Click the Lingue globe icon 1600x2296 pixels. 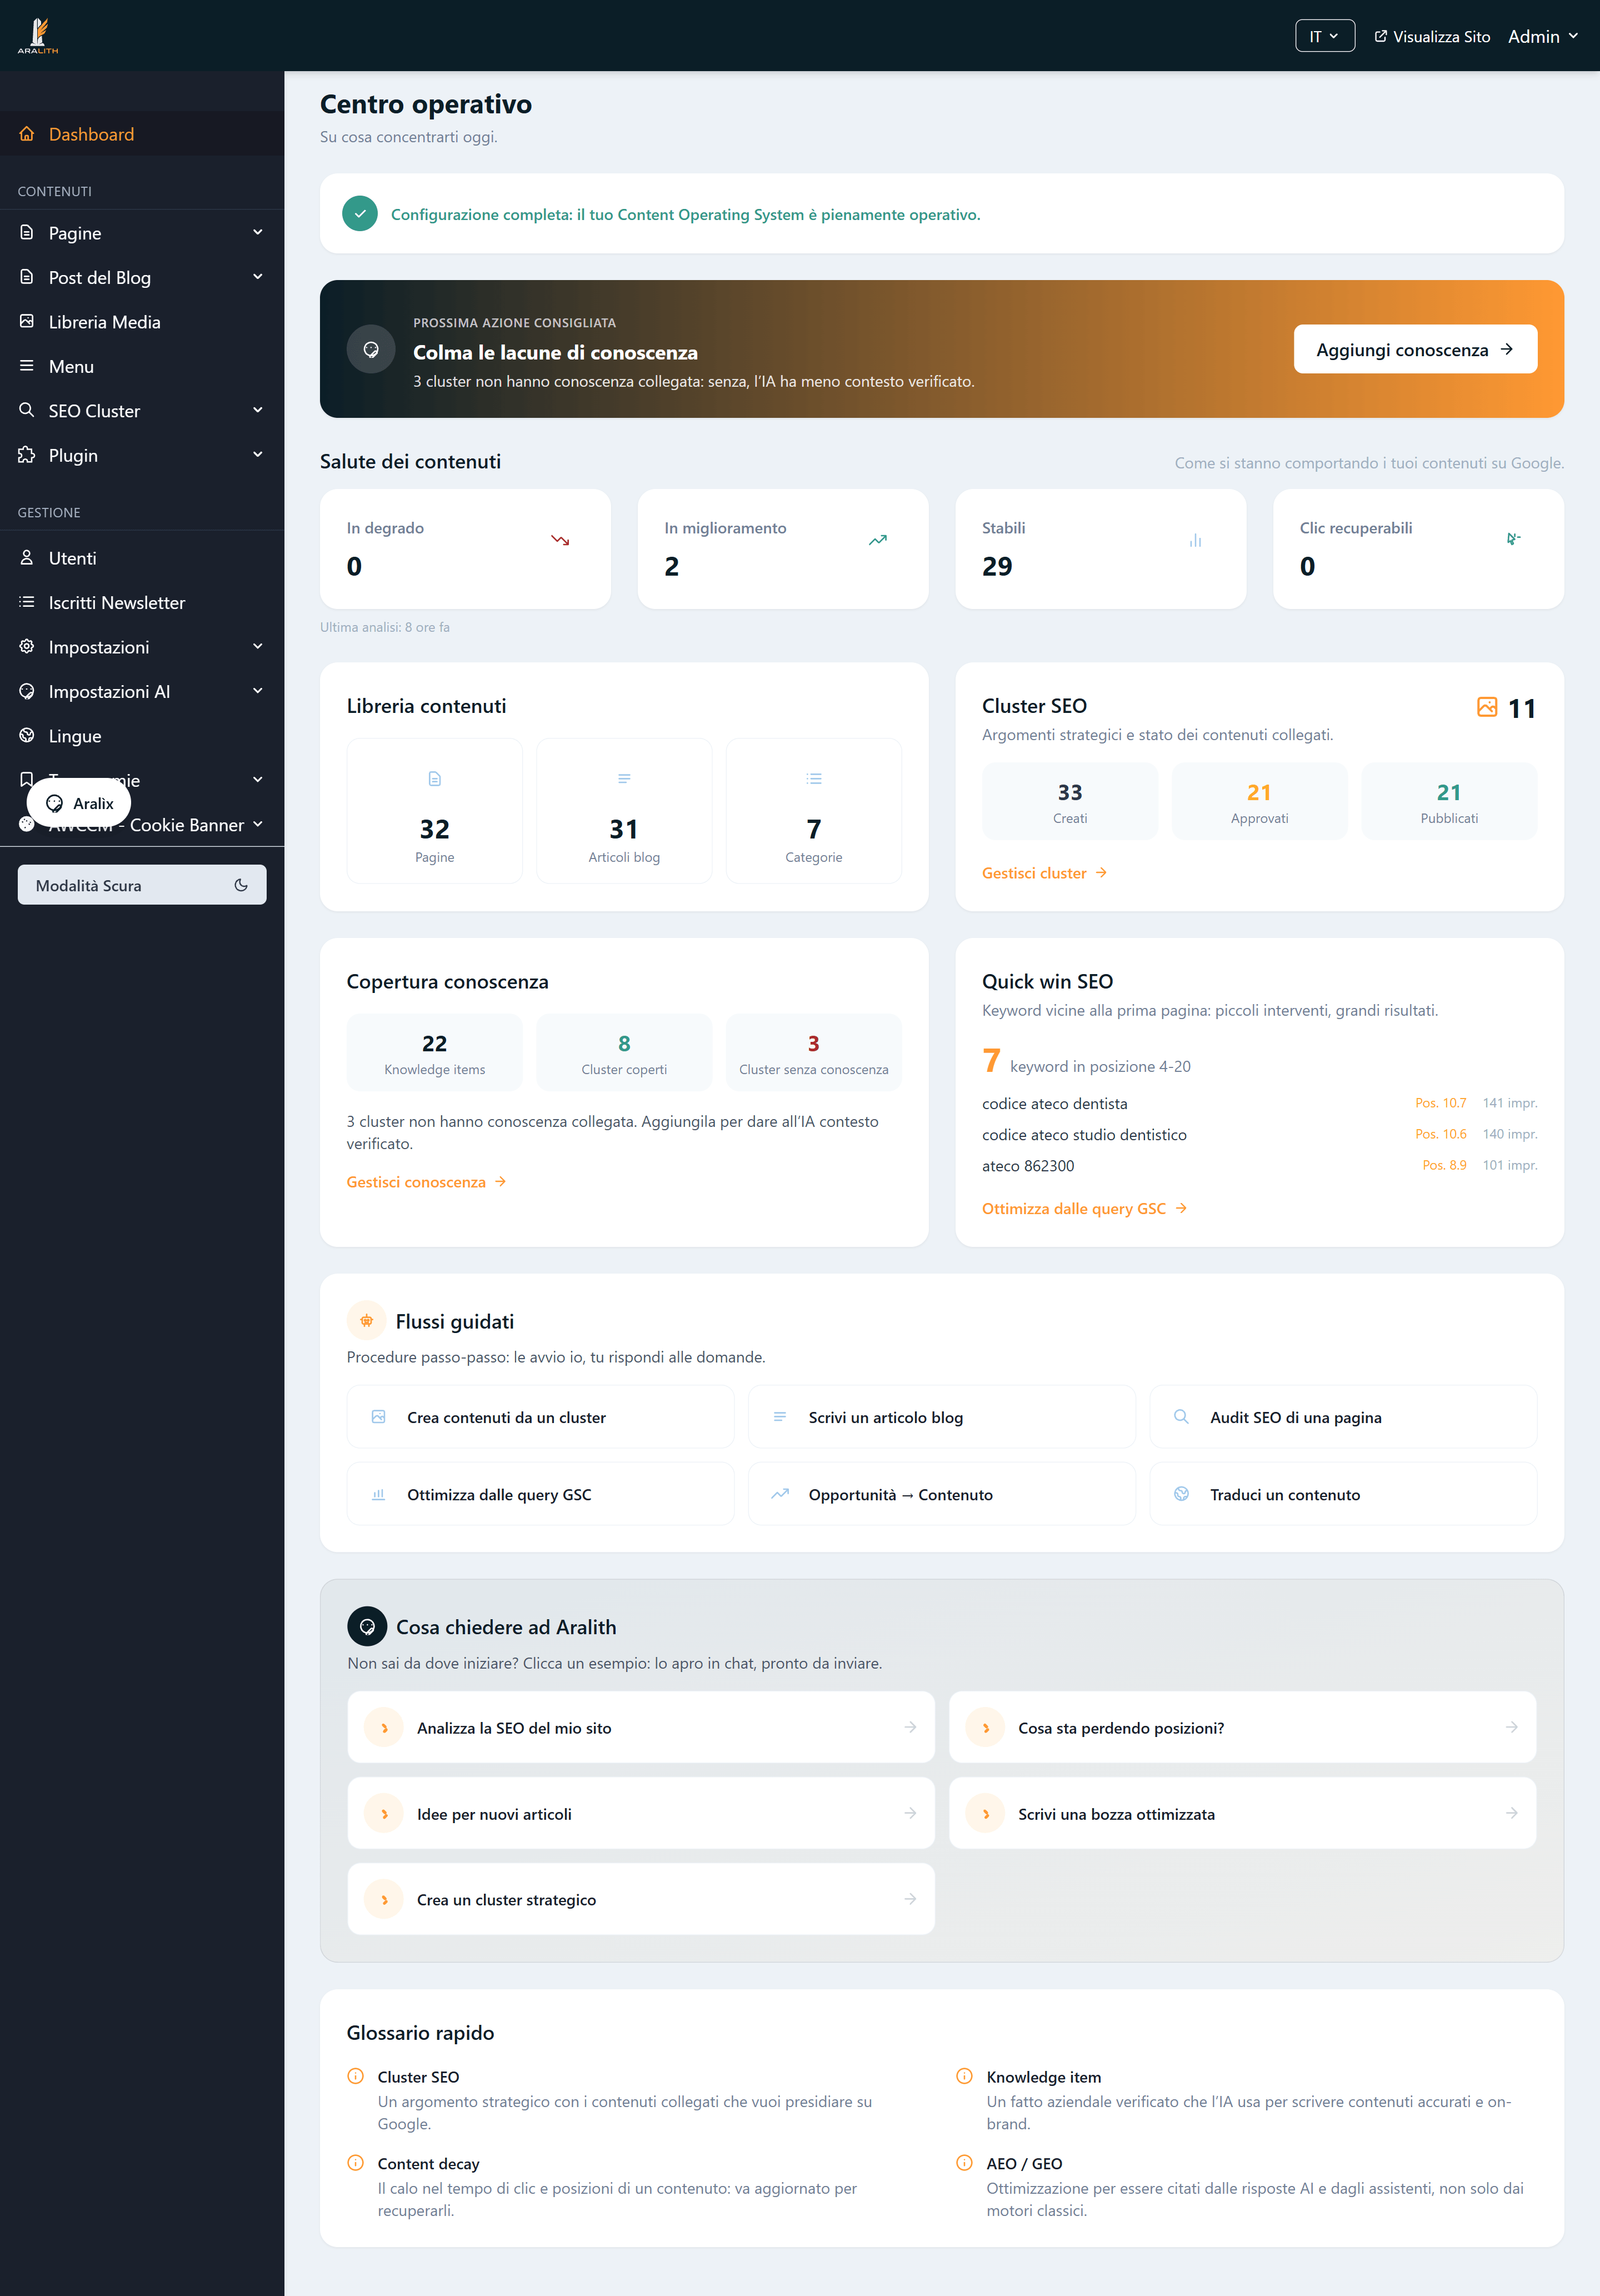[x=27, y=735]
